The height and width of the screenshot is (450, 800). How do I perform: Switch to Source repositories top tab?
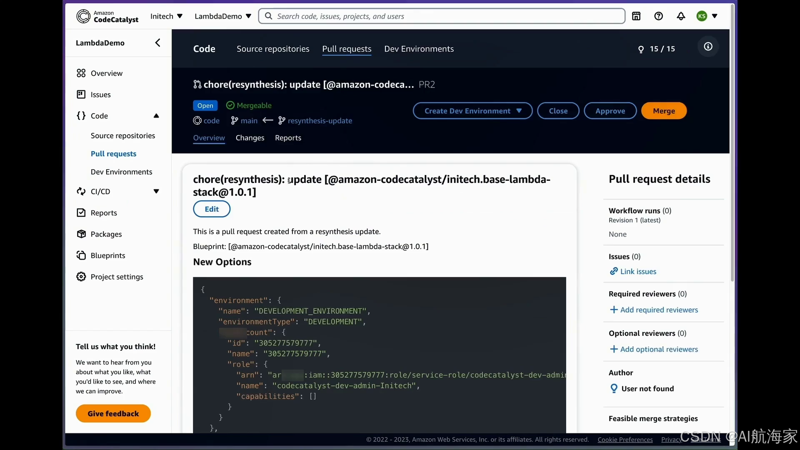273,49
